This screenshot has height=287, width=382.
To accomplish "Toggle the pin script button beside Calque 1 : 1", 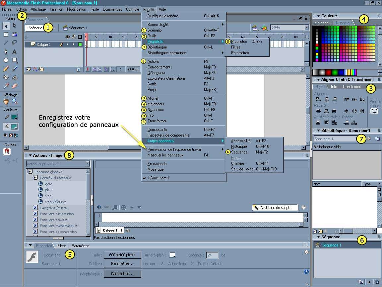I will [127, 230].
